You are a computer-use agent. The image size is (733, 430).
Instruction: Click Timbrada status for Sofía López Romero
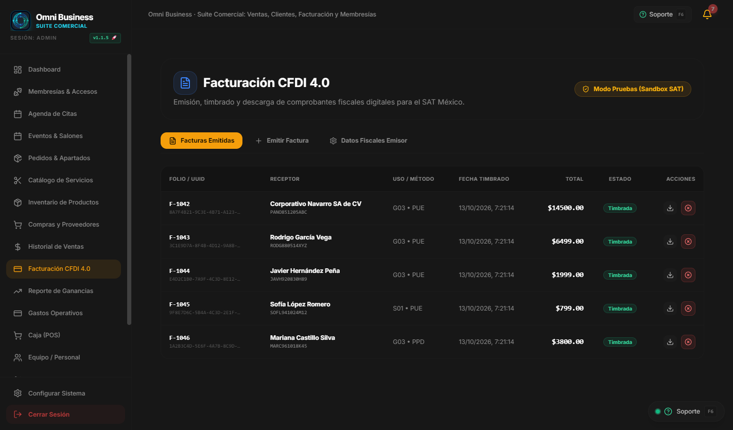[x=620, y=308]
